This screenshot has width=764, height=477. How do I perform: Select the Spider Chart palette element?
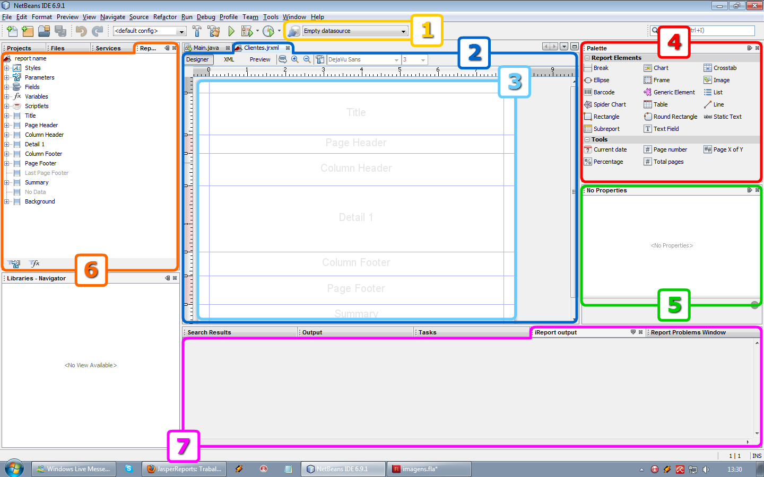pyautogui.click(x=605, y=104)
